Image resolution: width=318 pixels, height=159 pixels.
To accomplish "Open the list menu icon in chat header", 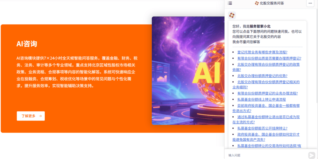I will click(x=230, y=3).
